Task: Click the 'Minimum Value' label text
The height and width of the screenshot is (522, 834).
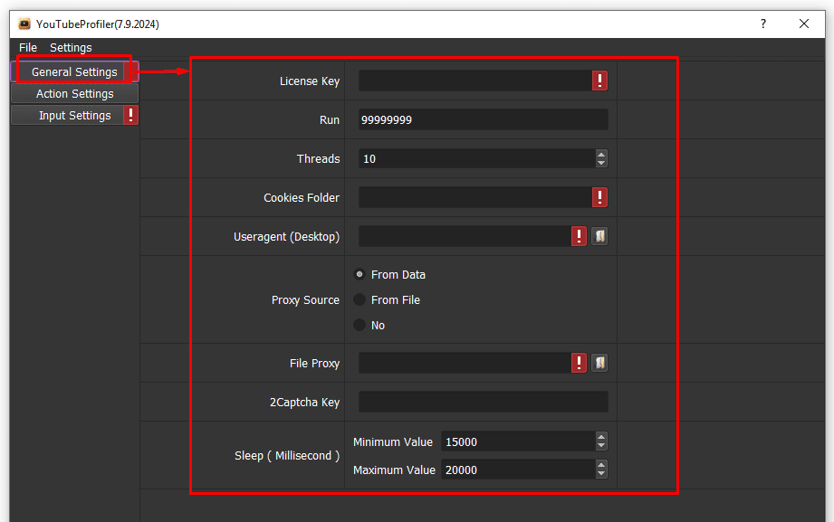Action: (x=392, y=441)
